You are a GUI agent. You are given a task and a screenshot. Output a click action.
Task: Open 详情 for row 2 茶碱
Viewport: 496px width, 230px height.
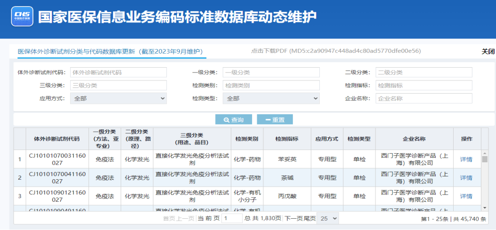click(466, 178)
